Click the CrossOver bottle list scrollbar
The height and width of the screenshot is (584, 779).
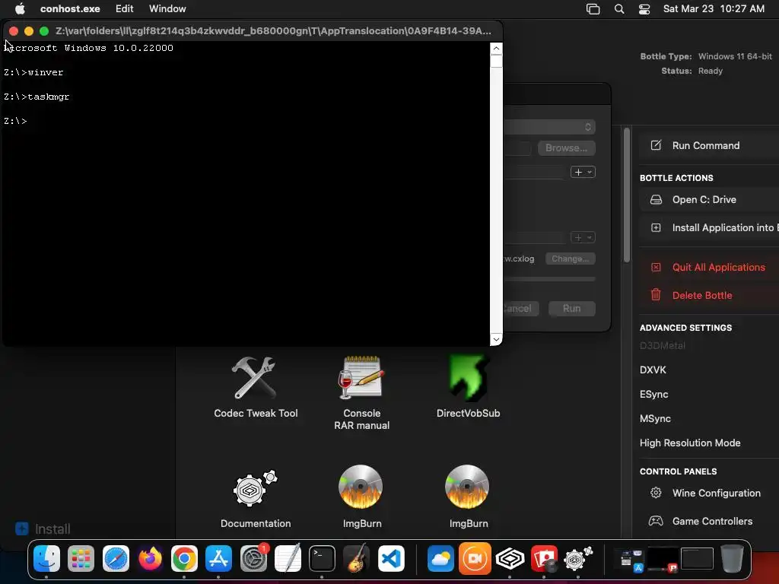(627, 195)
